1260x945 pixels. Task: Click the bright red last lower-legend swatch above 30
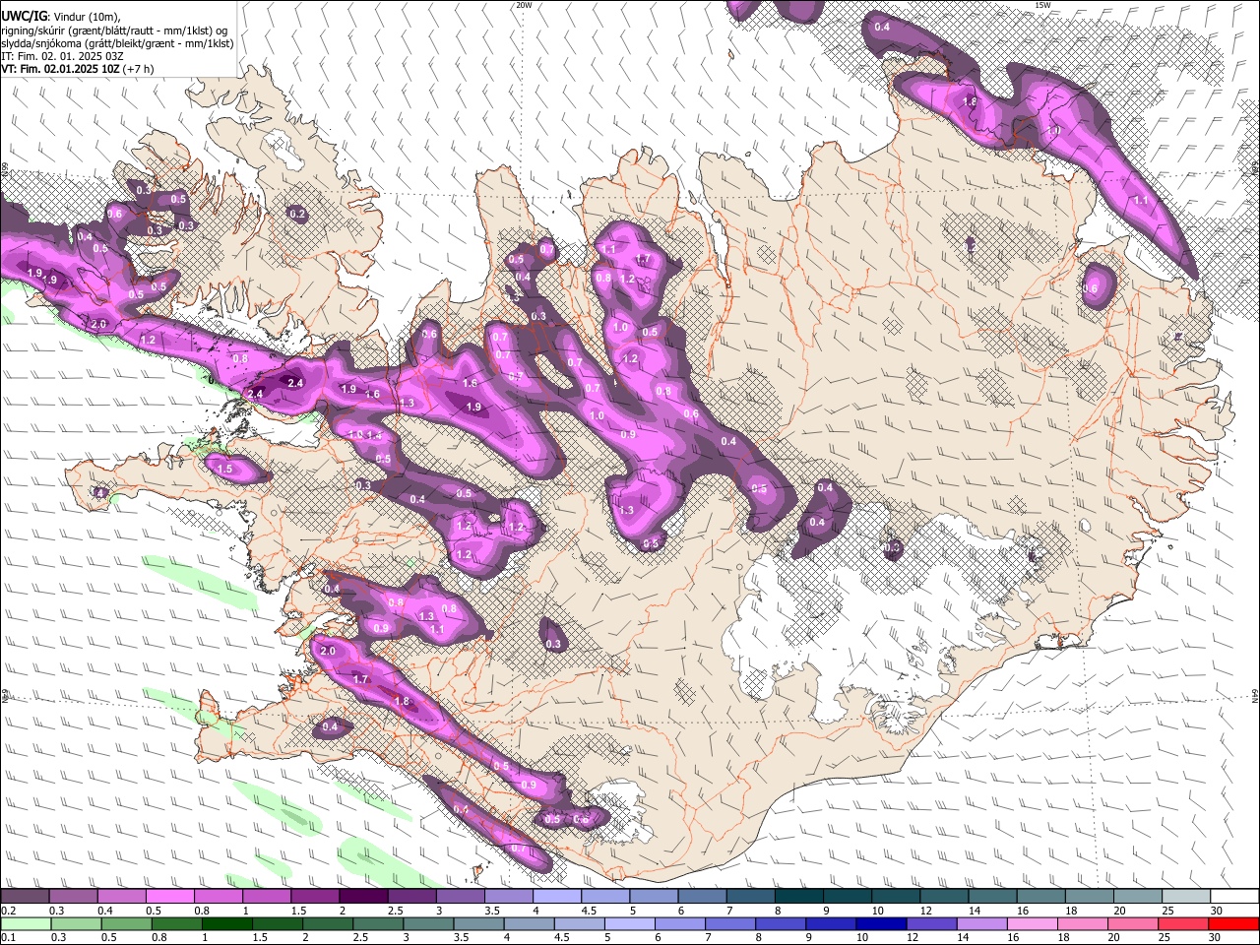(1234, 923)
